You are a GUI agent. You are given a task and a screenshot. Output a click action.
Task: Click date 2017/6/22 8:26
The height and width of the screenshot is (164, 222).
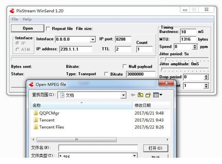tap(149, 127)
